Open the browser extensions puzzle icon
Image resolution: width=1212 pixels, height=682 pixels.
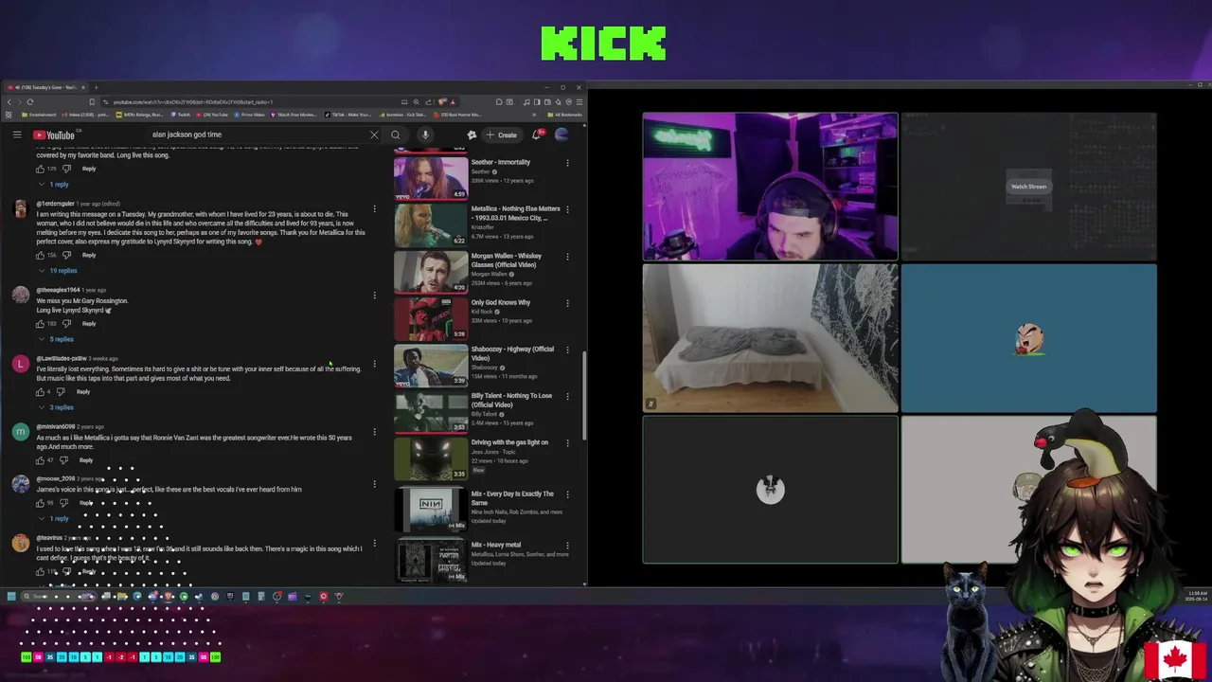coord(499,101)
